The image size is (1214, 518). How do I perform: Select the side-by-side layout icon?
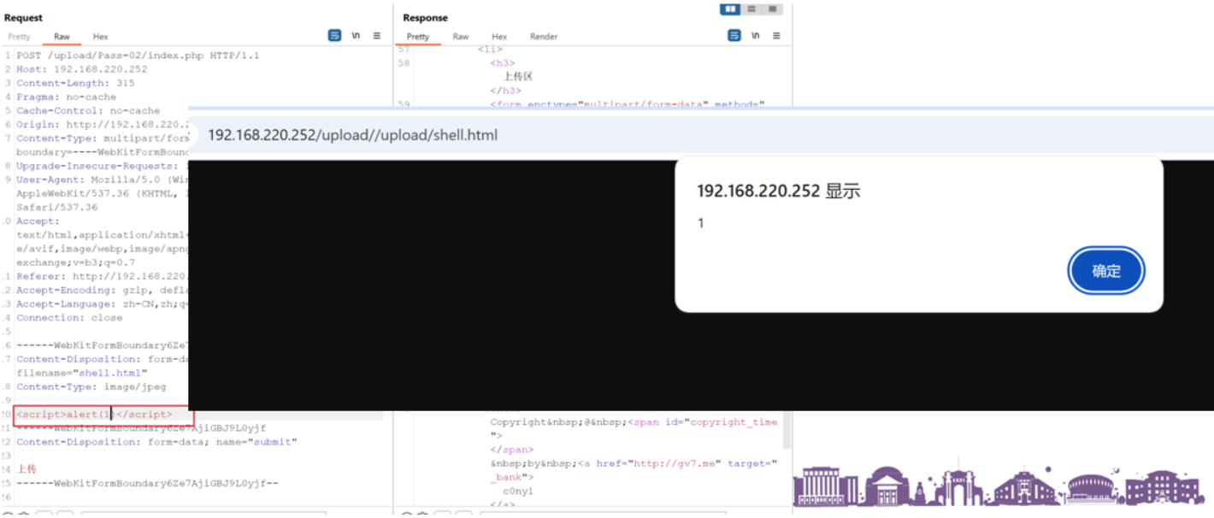point(730,9)
